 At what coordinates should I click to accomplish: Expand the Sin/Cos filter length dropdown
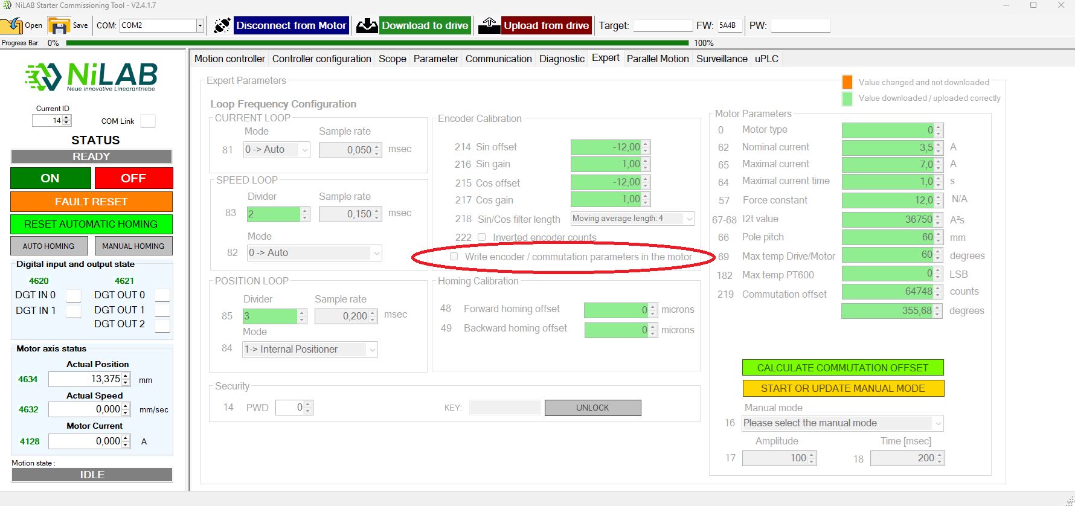point(689,219)
